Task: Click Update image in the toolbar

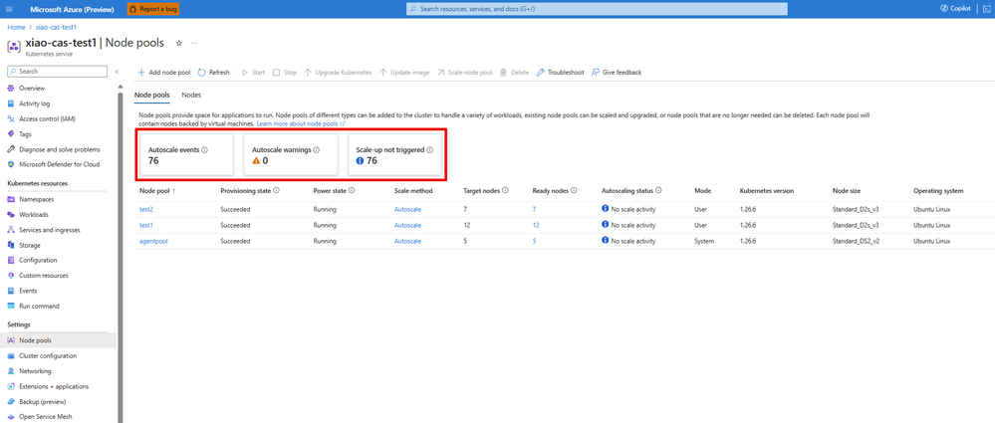Action: pyautogui.click(x=404, y=73)
